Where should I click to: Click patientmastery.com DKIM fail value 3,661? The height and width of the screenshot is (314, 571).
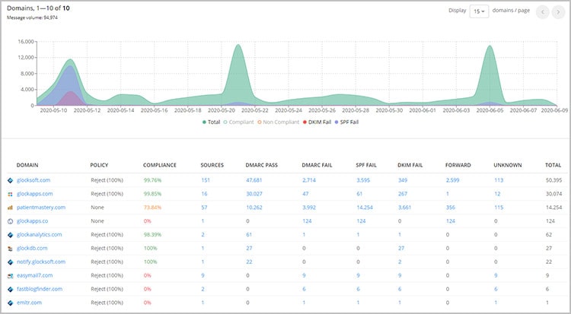[404, 208]
